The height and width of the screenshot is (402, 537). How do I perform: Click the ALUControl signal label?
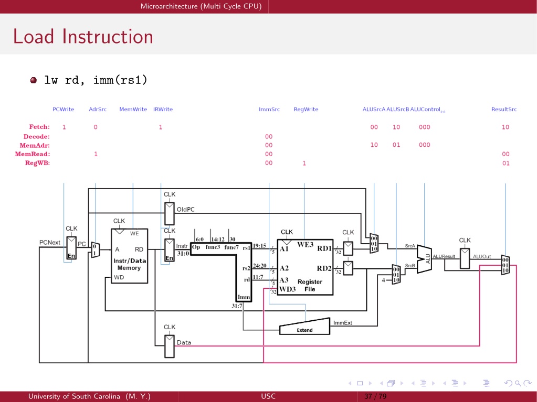coord(427,110)
